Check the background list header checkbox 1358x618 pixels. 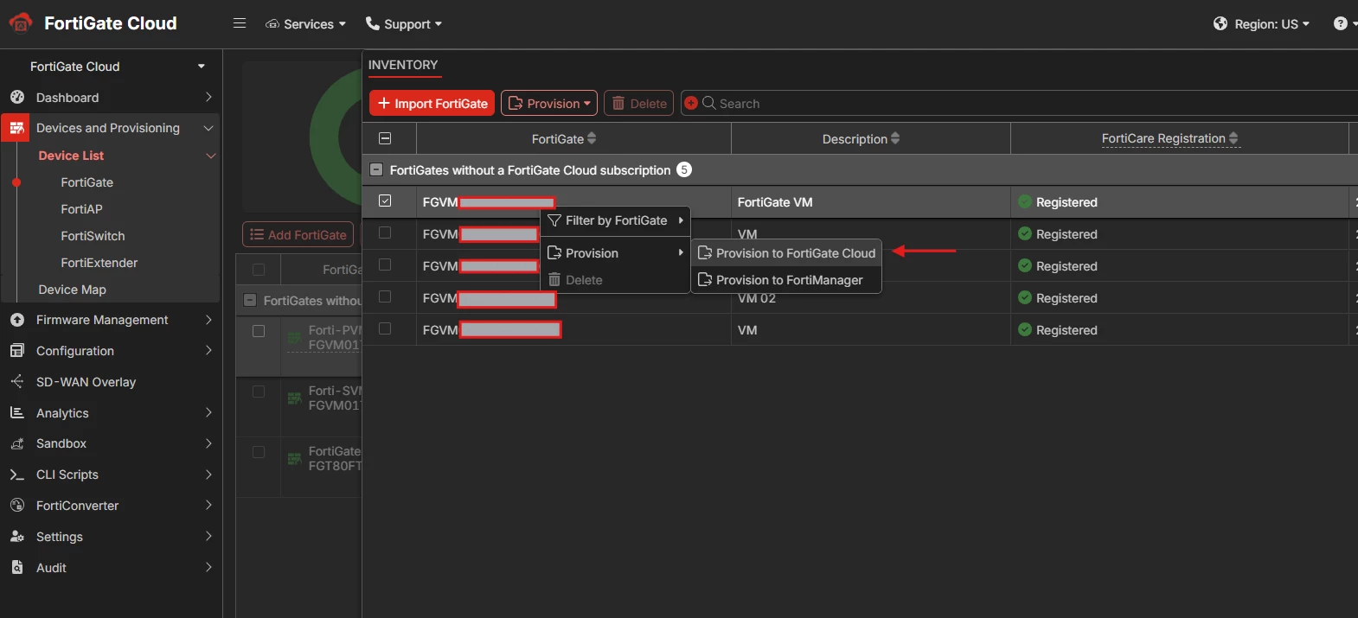pos(258,269)
